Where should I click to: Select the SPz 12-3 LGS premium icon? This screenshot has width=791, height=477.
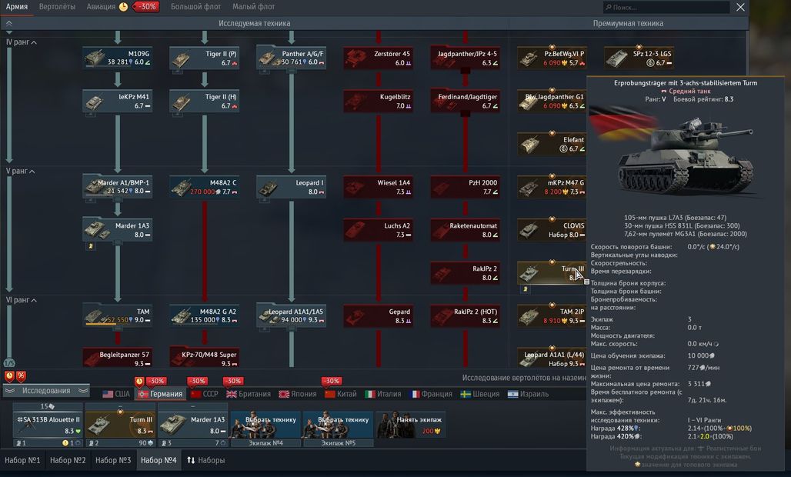[x=639, y=58]
